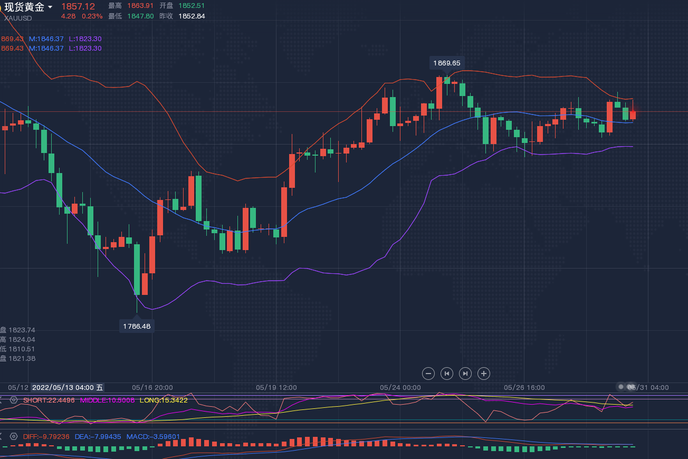Click the crosshair close value 1821.38
Image resolution: width=688 pixels, height=459 pixels.
(22, 358)
